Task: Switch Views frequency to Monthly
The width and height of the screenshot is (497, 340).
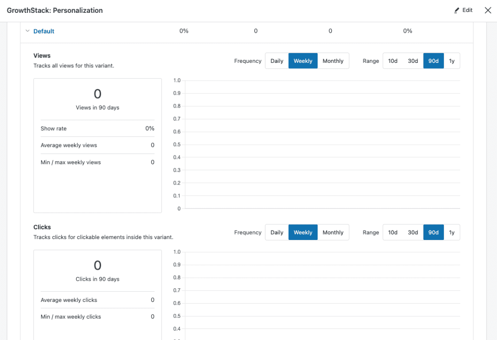Action: click(333, 61)
